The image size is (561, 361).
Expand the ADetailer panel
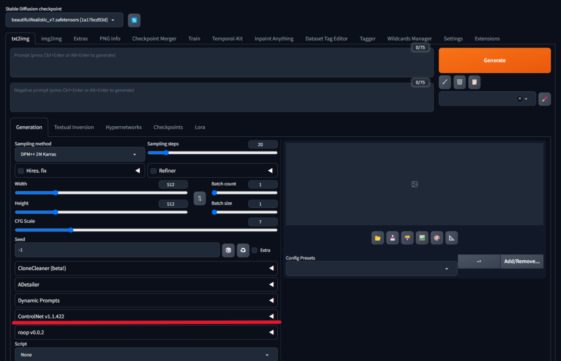tap(146, 284)
